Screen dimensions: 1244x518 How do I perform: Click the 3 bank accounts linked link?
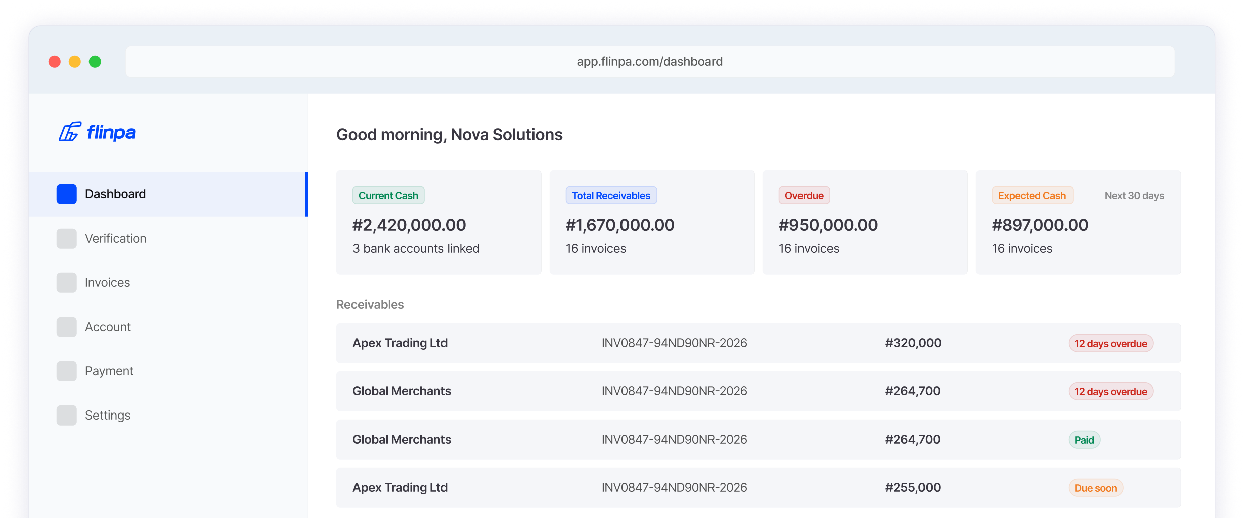pos(415,248)
